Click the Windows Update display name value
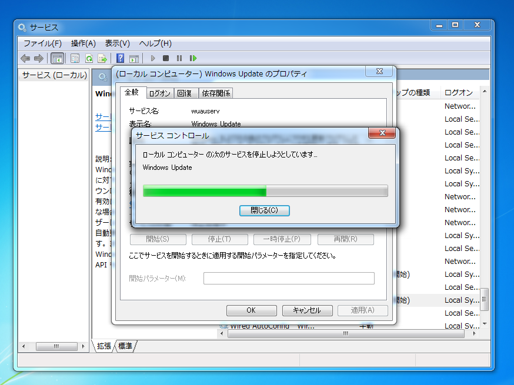 point(216,124)
